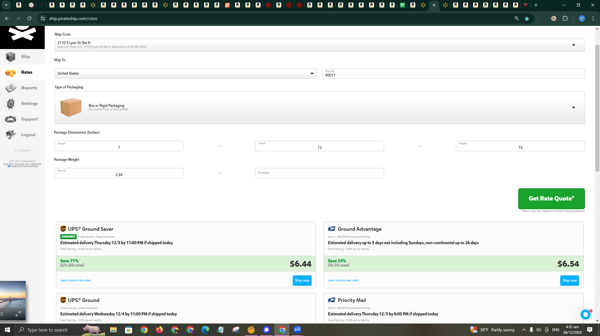Open Firefox from the taskbar

pyautogui.click(x=159, y=330)
